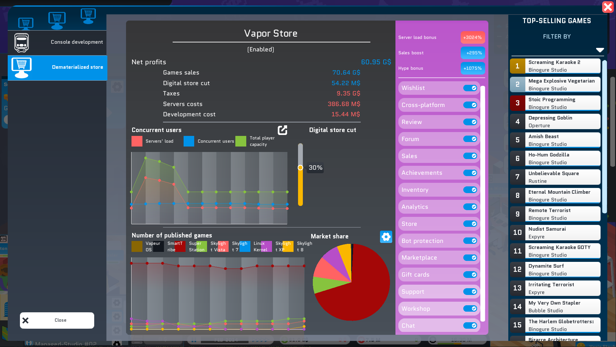This screenshot has height=347, width=616.
Task: Toggle the Inventory feature
Action: tap(470, 190)
